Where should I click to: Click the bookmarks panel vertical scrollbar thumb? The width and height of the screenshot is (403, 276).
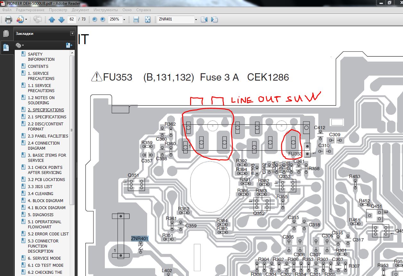point(72,130)
